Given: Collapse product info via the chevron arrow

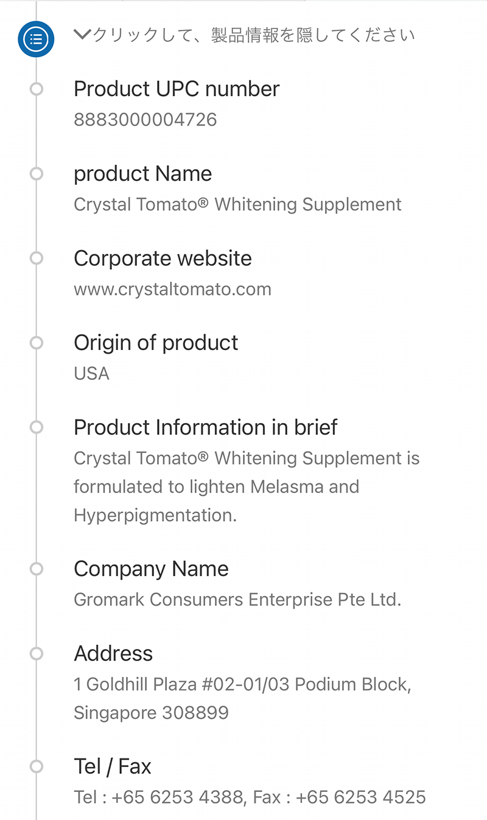Looking at the screenshot, I should (x=82, y=35).
